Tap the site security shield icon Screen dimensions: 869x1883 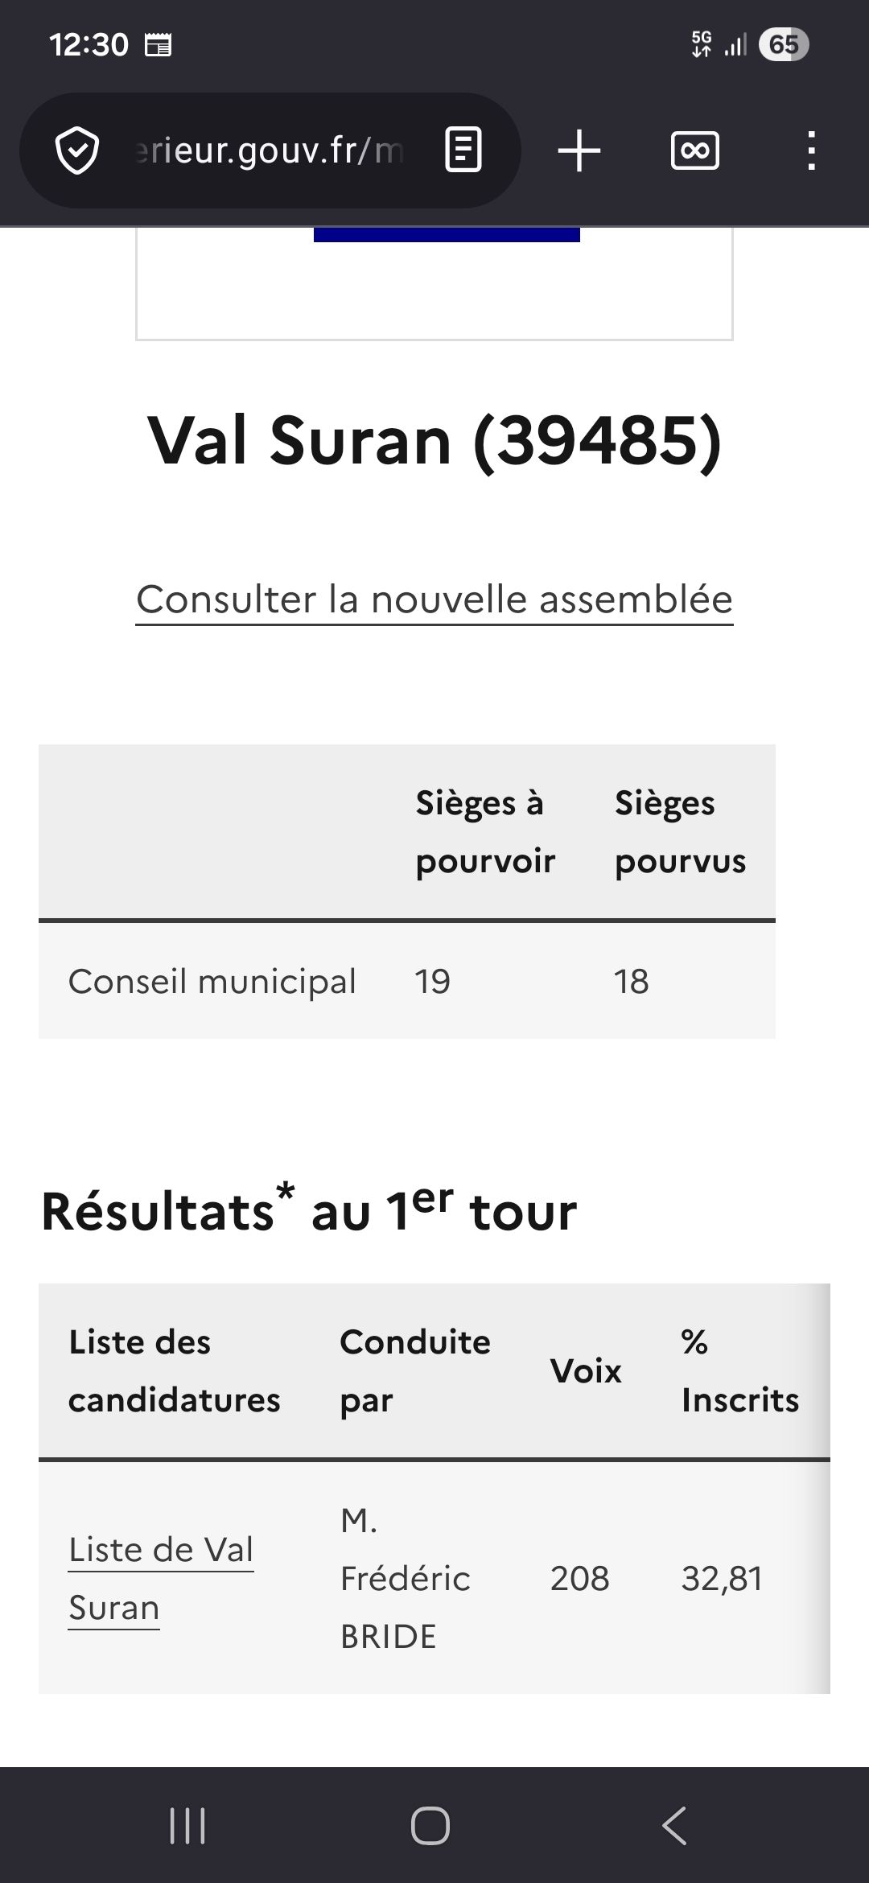click(x=77, y=150)
